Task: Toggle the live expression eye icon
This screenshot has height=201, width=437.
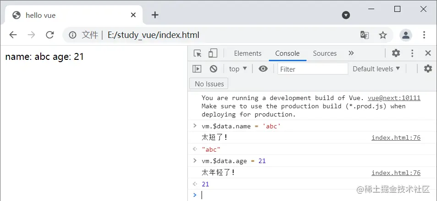Action: 263,69
